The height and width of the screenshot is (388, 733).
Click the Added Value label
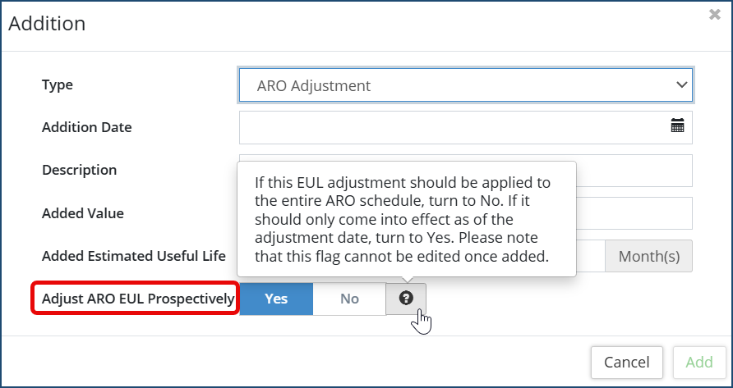(x=82, y=213)
